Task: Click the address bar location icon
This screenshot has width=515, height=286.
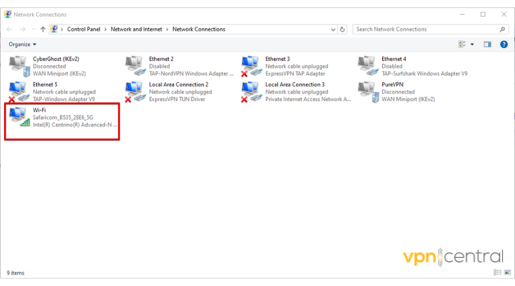Action: (x=54, y=29)
